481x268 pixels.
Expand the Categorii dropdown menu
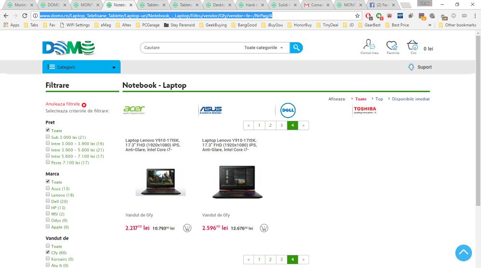tap(81, 67)
